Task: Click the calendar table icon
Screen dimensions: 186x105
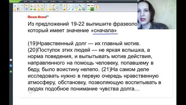Action: 57,9
